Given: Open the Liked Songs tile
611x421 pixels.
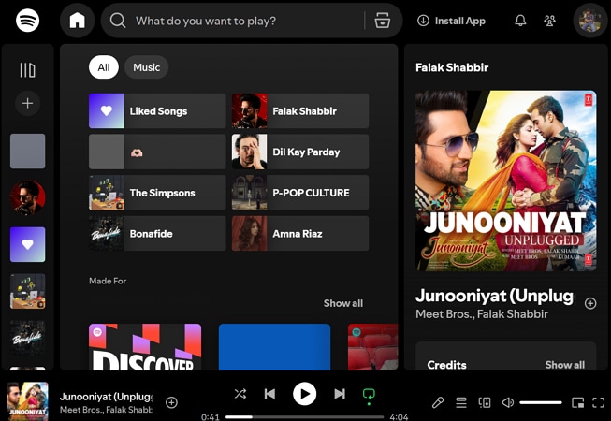Looking at the screenshot, I should pos(157,111).
